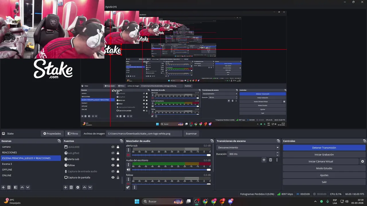Show Captura de entrada audio source with eye
This screenshot has width=367, height=206.
(x=113, y=171)
